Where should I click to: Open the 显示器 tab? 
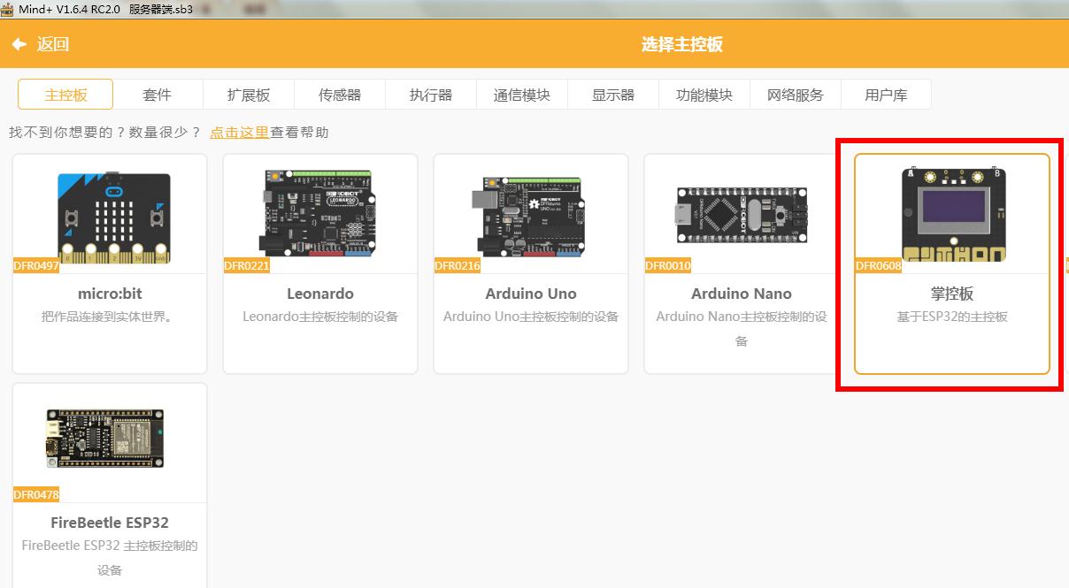click(613, 95)
